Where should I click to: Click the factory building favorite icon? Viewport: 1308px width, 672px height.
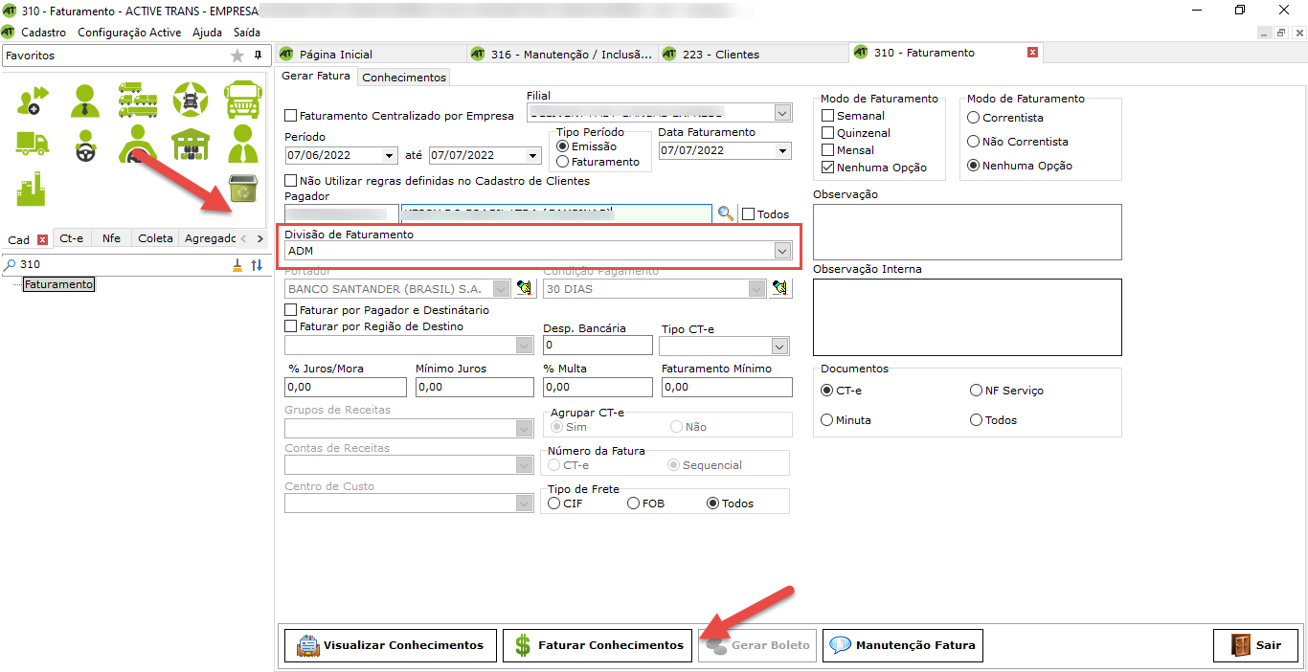32,190
